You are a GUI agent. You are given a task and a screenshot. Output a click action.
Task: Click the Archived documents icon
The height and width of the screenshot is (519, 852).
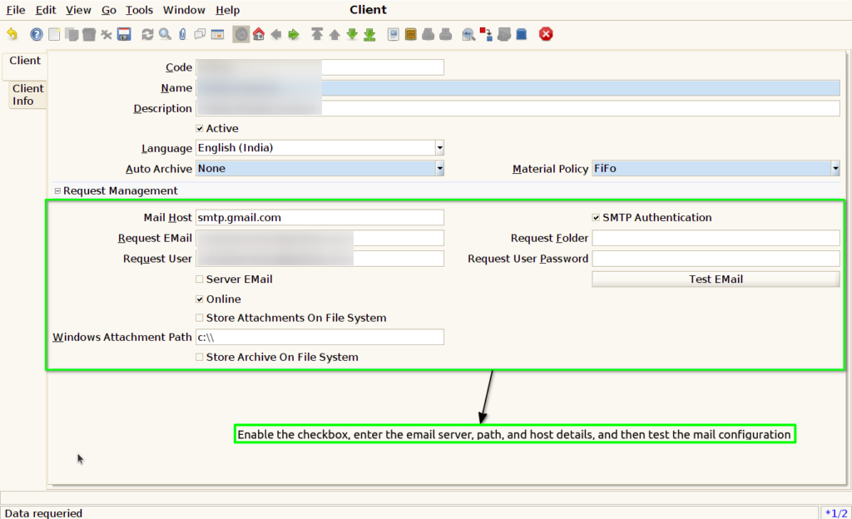[411, 34]
